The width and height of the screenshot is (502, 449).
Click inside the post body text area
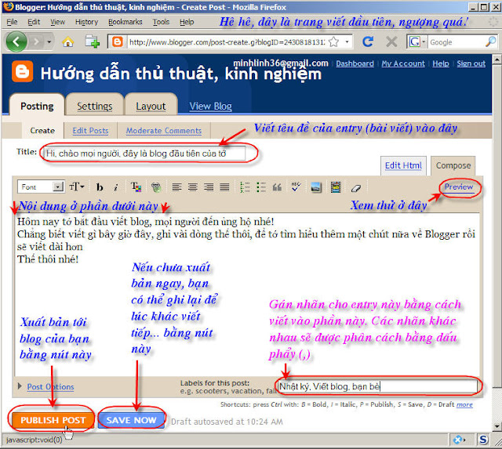point(246,294)
